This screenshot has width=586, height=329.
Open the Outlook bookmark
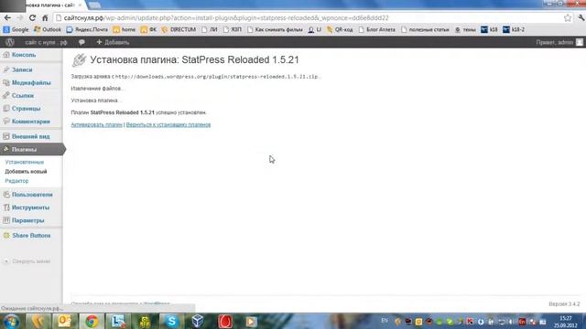coord(48,29)
